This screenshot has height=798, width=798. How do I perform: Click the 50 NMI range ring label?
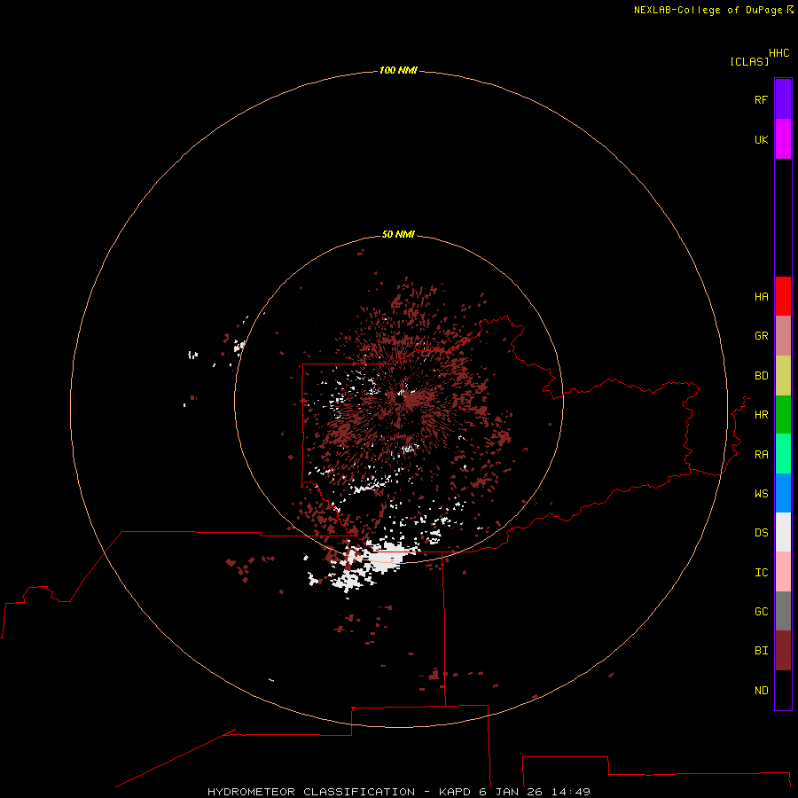(398, 234)
